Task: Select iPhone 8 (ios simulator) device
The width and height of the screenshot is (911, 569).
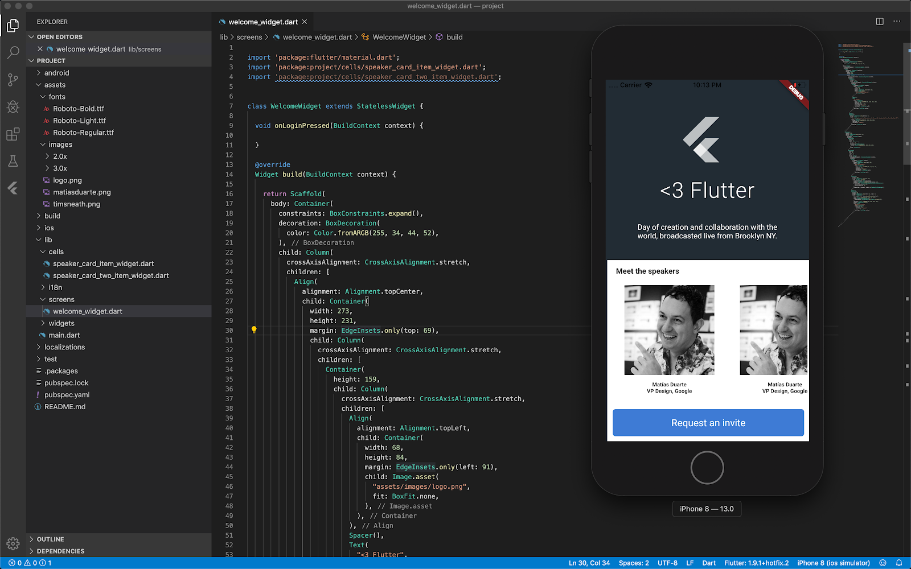Action: click(833, 563)
